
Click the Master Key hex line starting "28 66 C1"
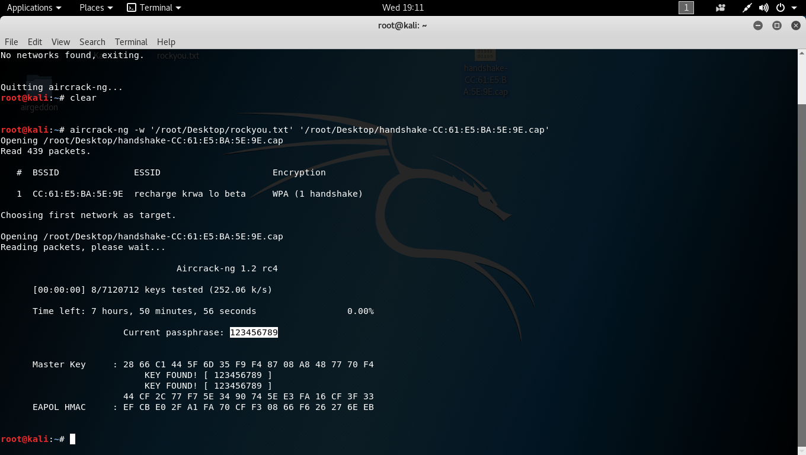[248, 364]
